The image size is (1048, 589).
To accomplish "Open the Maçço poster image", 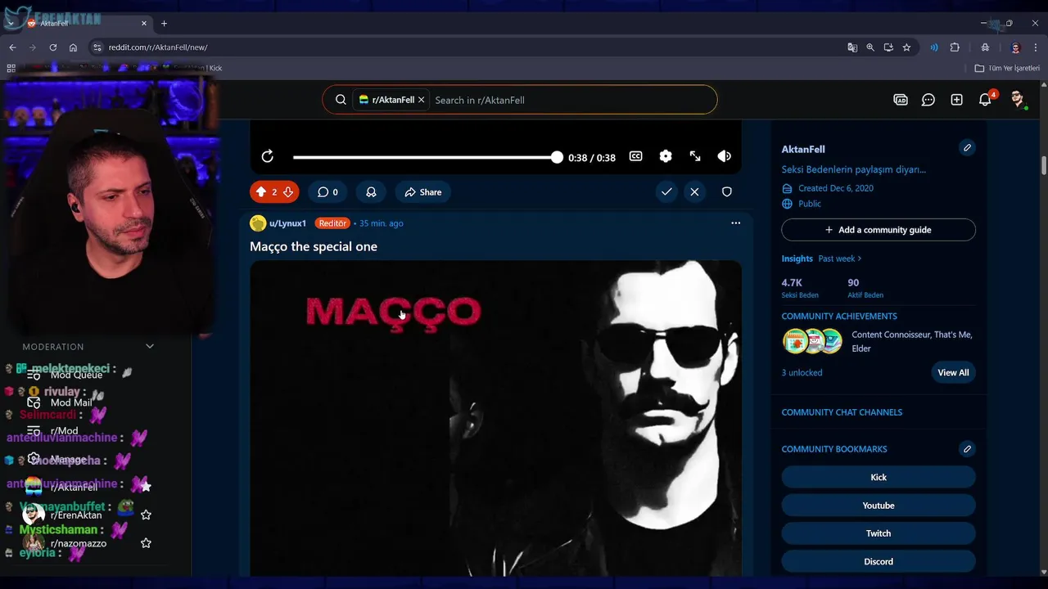I will (495, 418).
